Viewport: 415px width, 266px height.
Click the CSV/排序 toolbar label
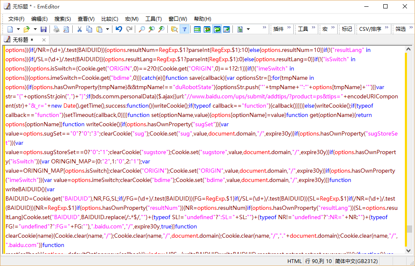pyautogui.click(x=370, y=29)
